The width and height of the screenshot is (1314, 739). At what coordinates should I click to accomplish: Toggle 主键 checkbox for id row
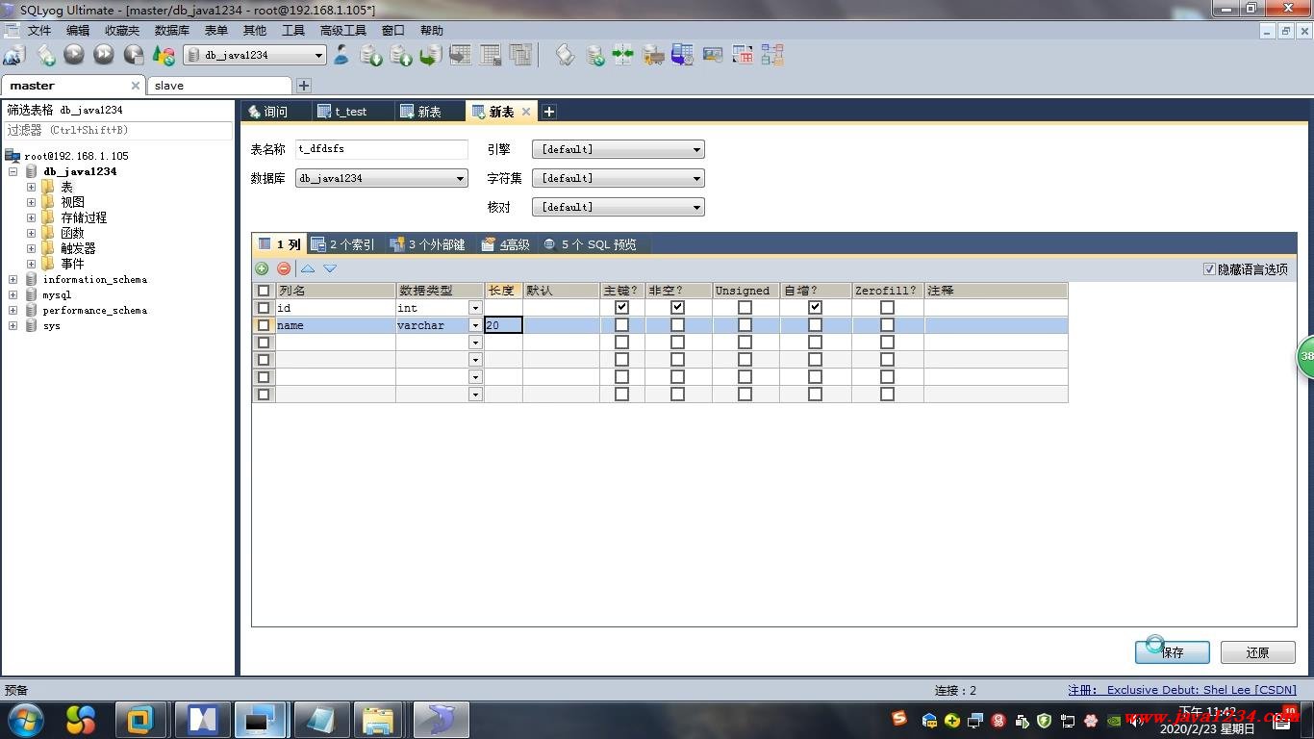[621, 308]
